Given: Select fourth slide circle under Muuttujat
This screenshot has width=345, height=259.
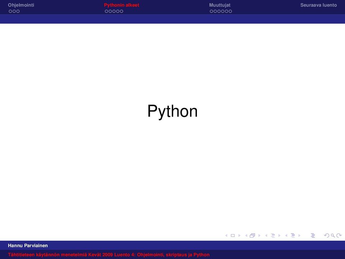Looking at the screenshot, I should pos(223,11).
